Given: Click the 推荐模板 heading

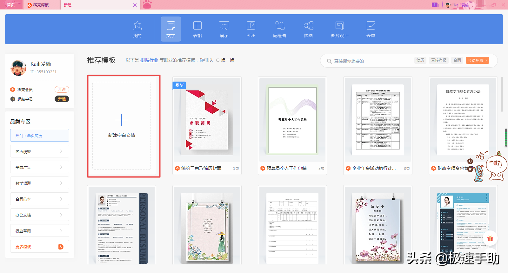Looking at the screenshot, I should pyautogui.click(x=101, y=60).
